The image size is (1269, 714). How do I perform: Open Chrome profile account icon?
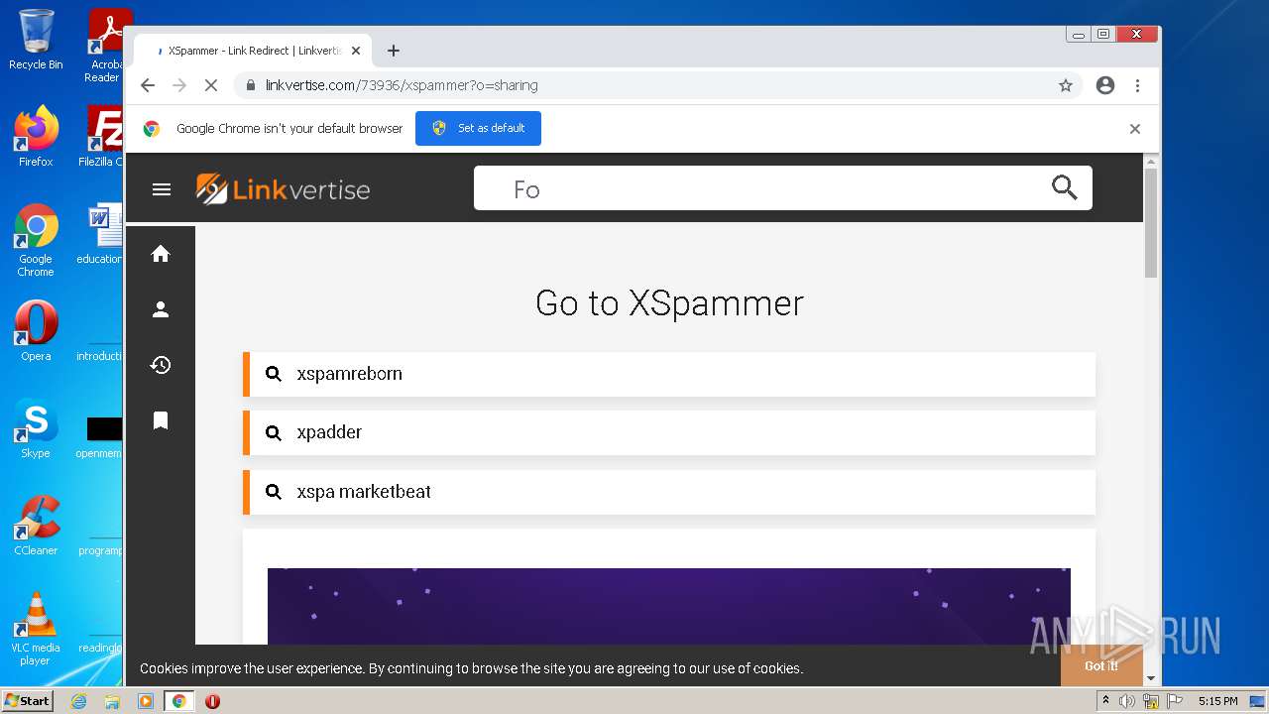(x=1105, y=85)
